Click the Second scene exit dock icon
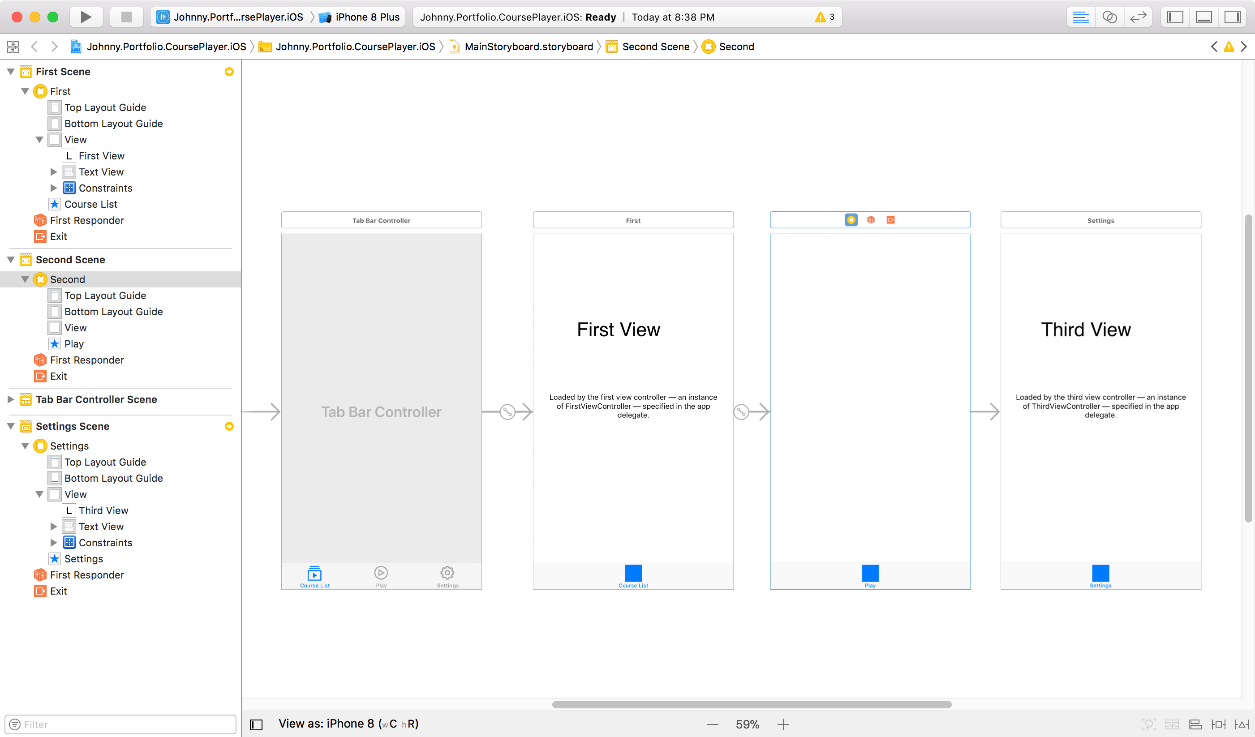This screenshot has width=1255, height=737. pyautogui.click(x=890, y=219)
